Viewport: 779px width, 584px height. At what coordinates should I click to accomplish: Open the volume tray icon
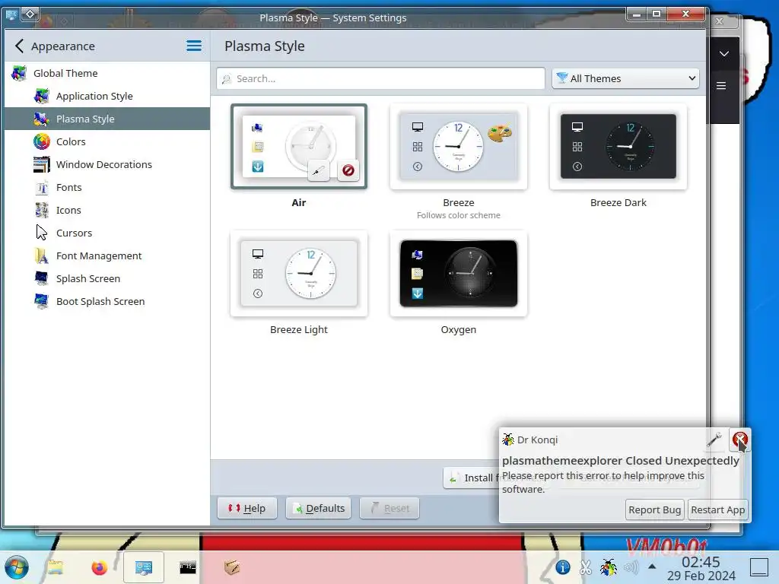(x=631, y=567)
